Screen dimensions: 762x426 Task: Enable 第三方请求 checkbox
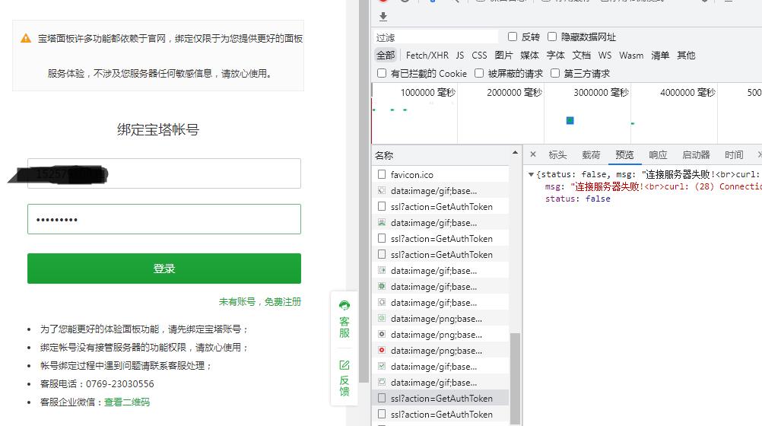pyautogui.click(x=555, y=73)
